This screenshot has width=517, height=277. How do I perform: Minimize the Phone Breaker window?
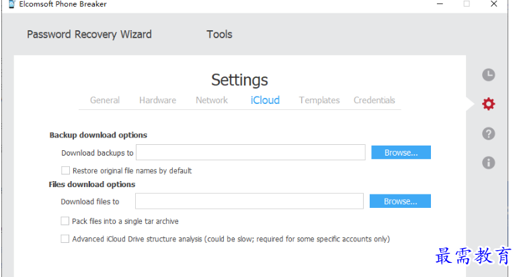click(440, 4)
